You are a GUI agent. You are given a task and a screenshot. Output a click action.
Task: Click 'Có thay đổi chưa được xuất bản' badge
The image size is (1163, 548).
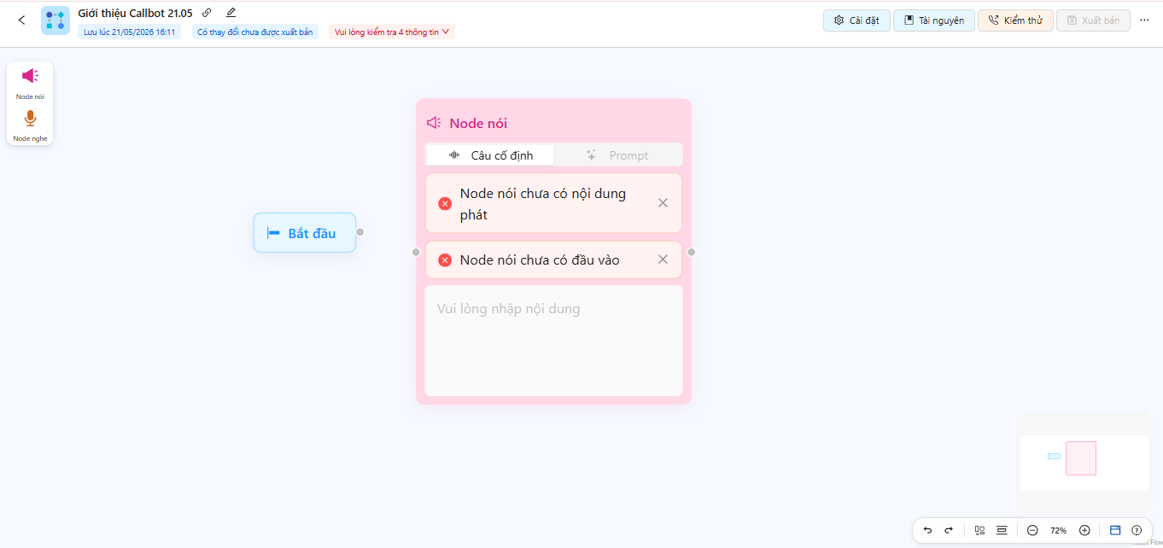[254, 32]
